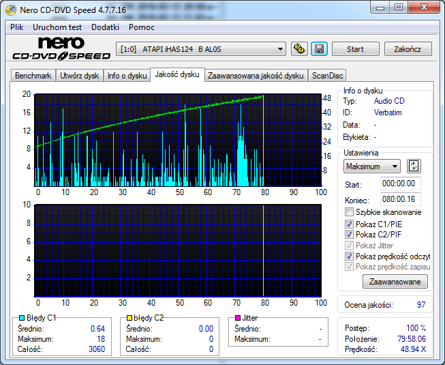This screenshot has height=365, width=445.
Task: Click the C2 errors lower graph
Action: (178, 251)
